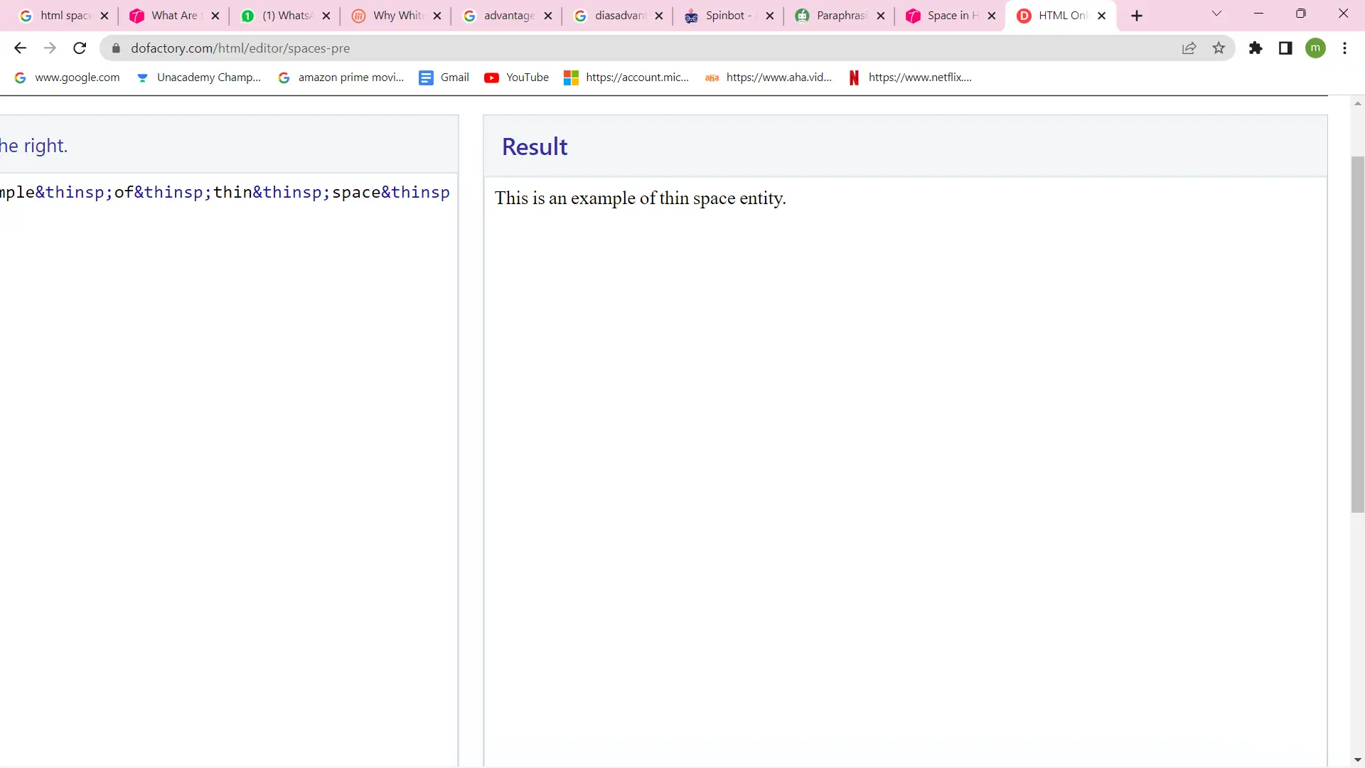Click the bookmark star icon in address bar
Screen dimensions: 1365x768
[1219, 48]
